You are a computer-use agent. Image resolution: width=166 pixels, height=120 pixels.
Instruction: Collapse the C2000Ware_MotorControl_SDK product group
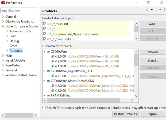pos(44,81)
